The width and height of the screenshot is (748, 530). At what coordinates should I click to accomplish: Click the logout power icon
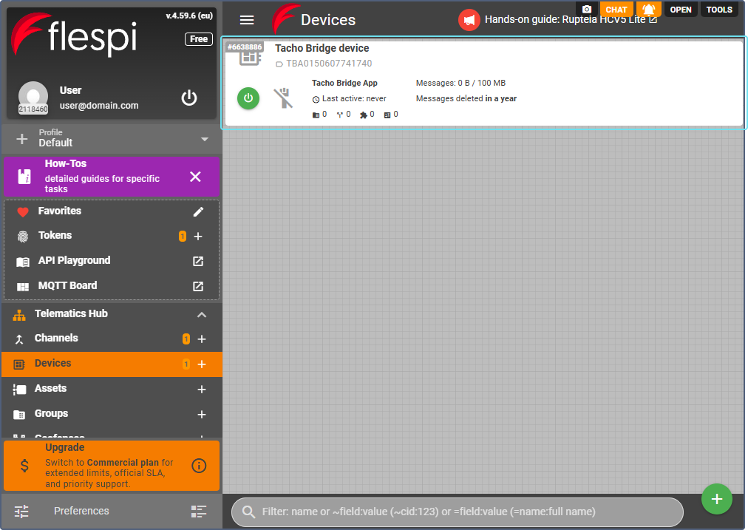pos(189,98)
